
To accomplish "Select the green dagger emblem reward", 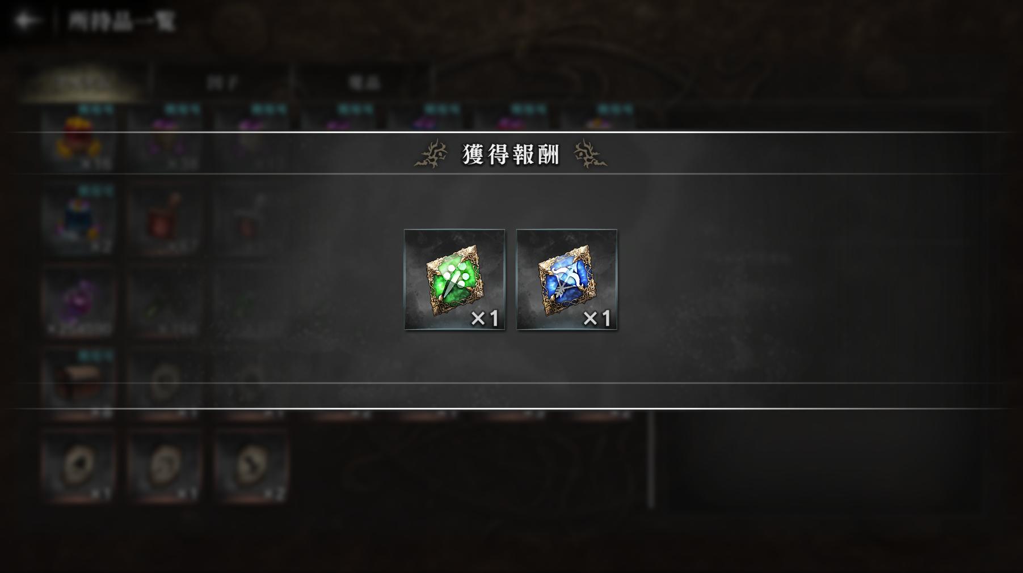I will click(454, 279).
